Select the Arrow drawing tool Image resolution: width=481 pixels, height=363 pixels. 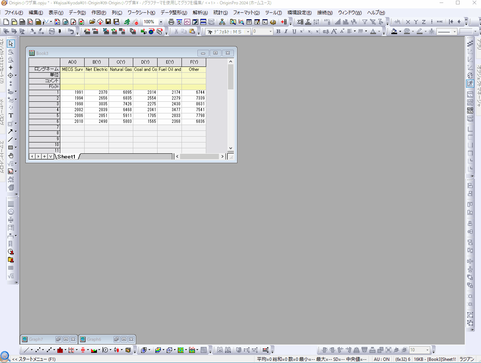pos(11,132)
